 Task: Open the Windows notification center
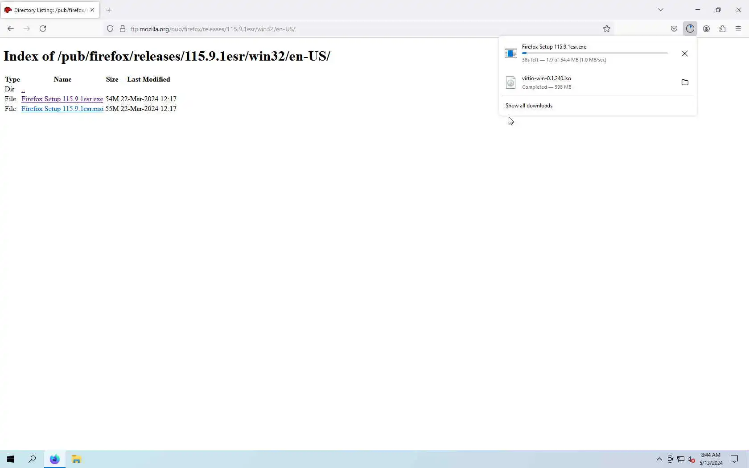[x=734, y=459]
